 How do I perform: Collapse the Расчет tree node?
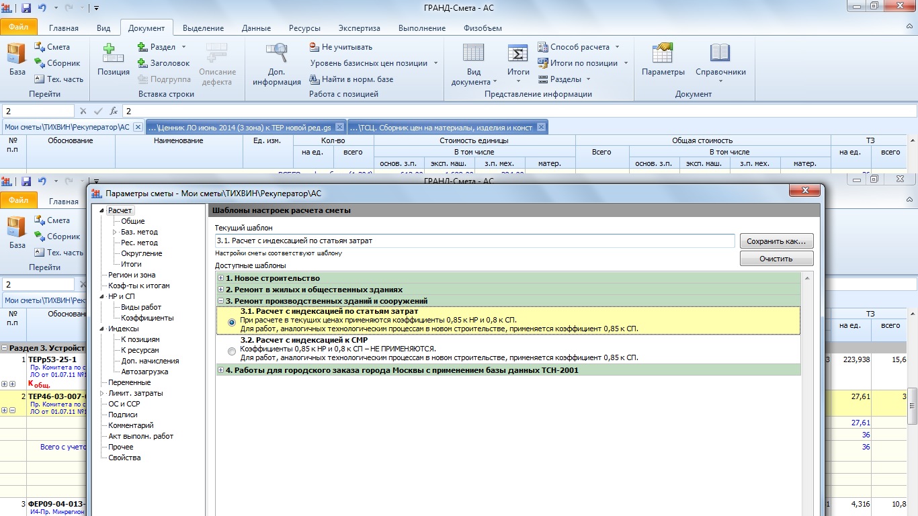(102, 210)
